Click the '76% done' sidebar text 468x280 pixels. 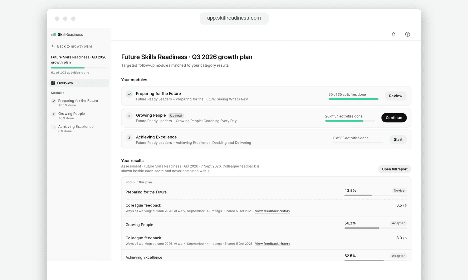[66, 118]
